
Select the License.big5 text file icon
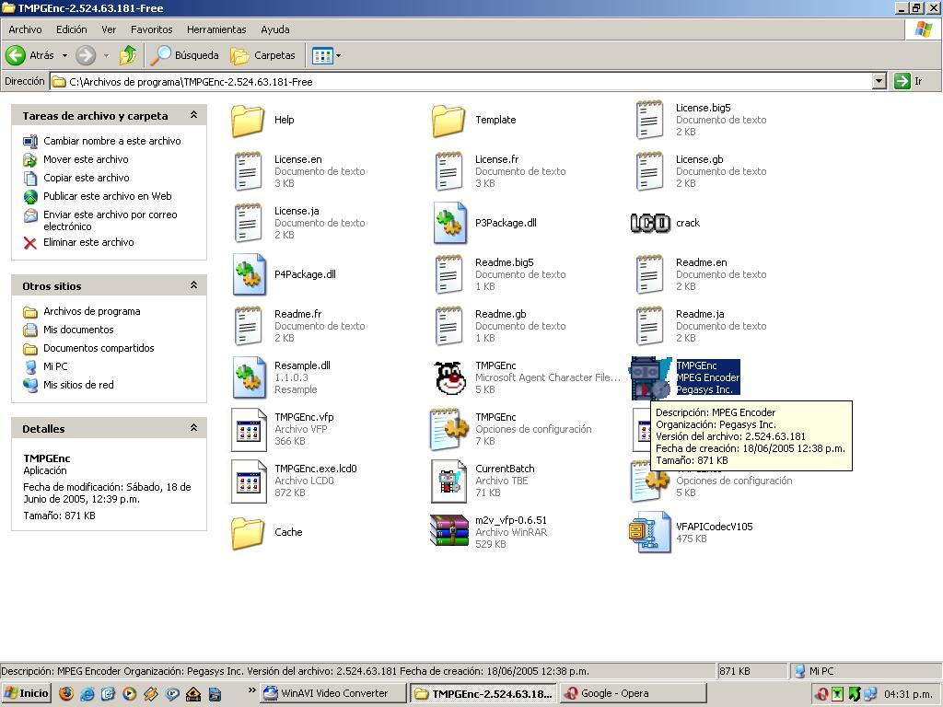(649, 120)
